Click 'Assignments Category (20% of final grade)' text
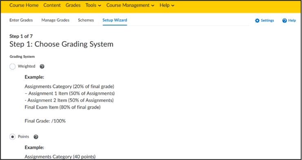 (69, 86)
